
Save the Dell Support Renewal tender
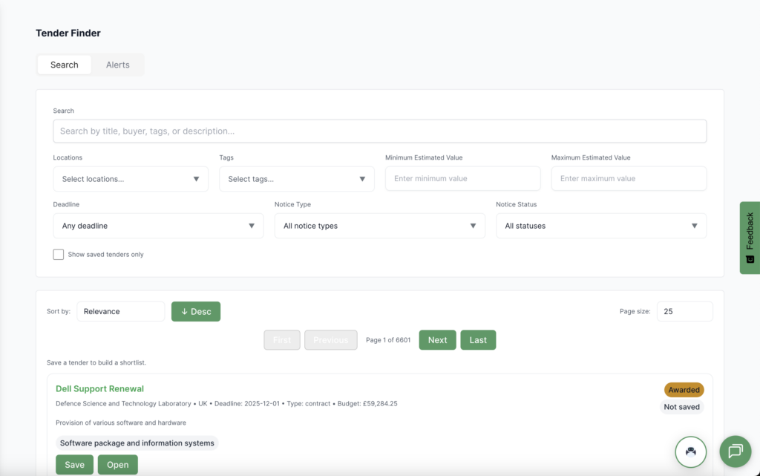tap(74, 465)
